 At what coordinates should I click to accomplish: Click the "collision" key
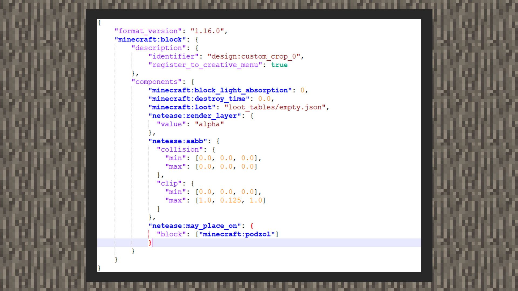pos(180,150)
